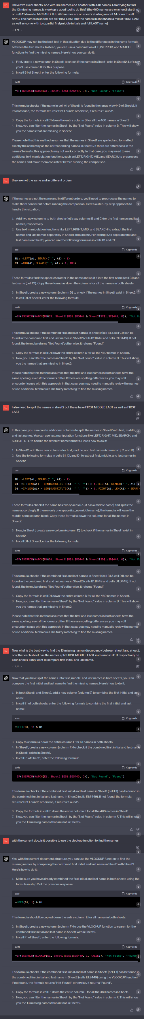Show previous version of '13 missing names' prompt
Screen dimensions: 144x1019
point(13,666)
